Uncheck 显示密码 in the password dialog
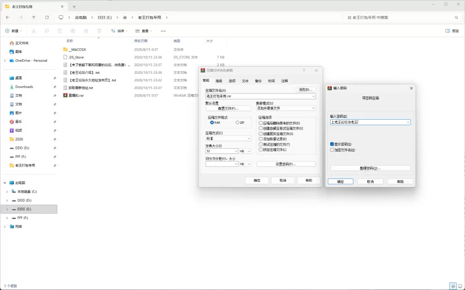Screen dimensions: 465x290 click(332, 144)
